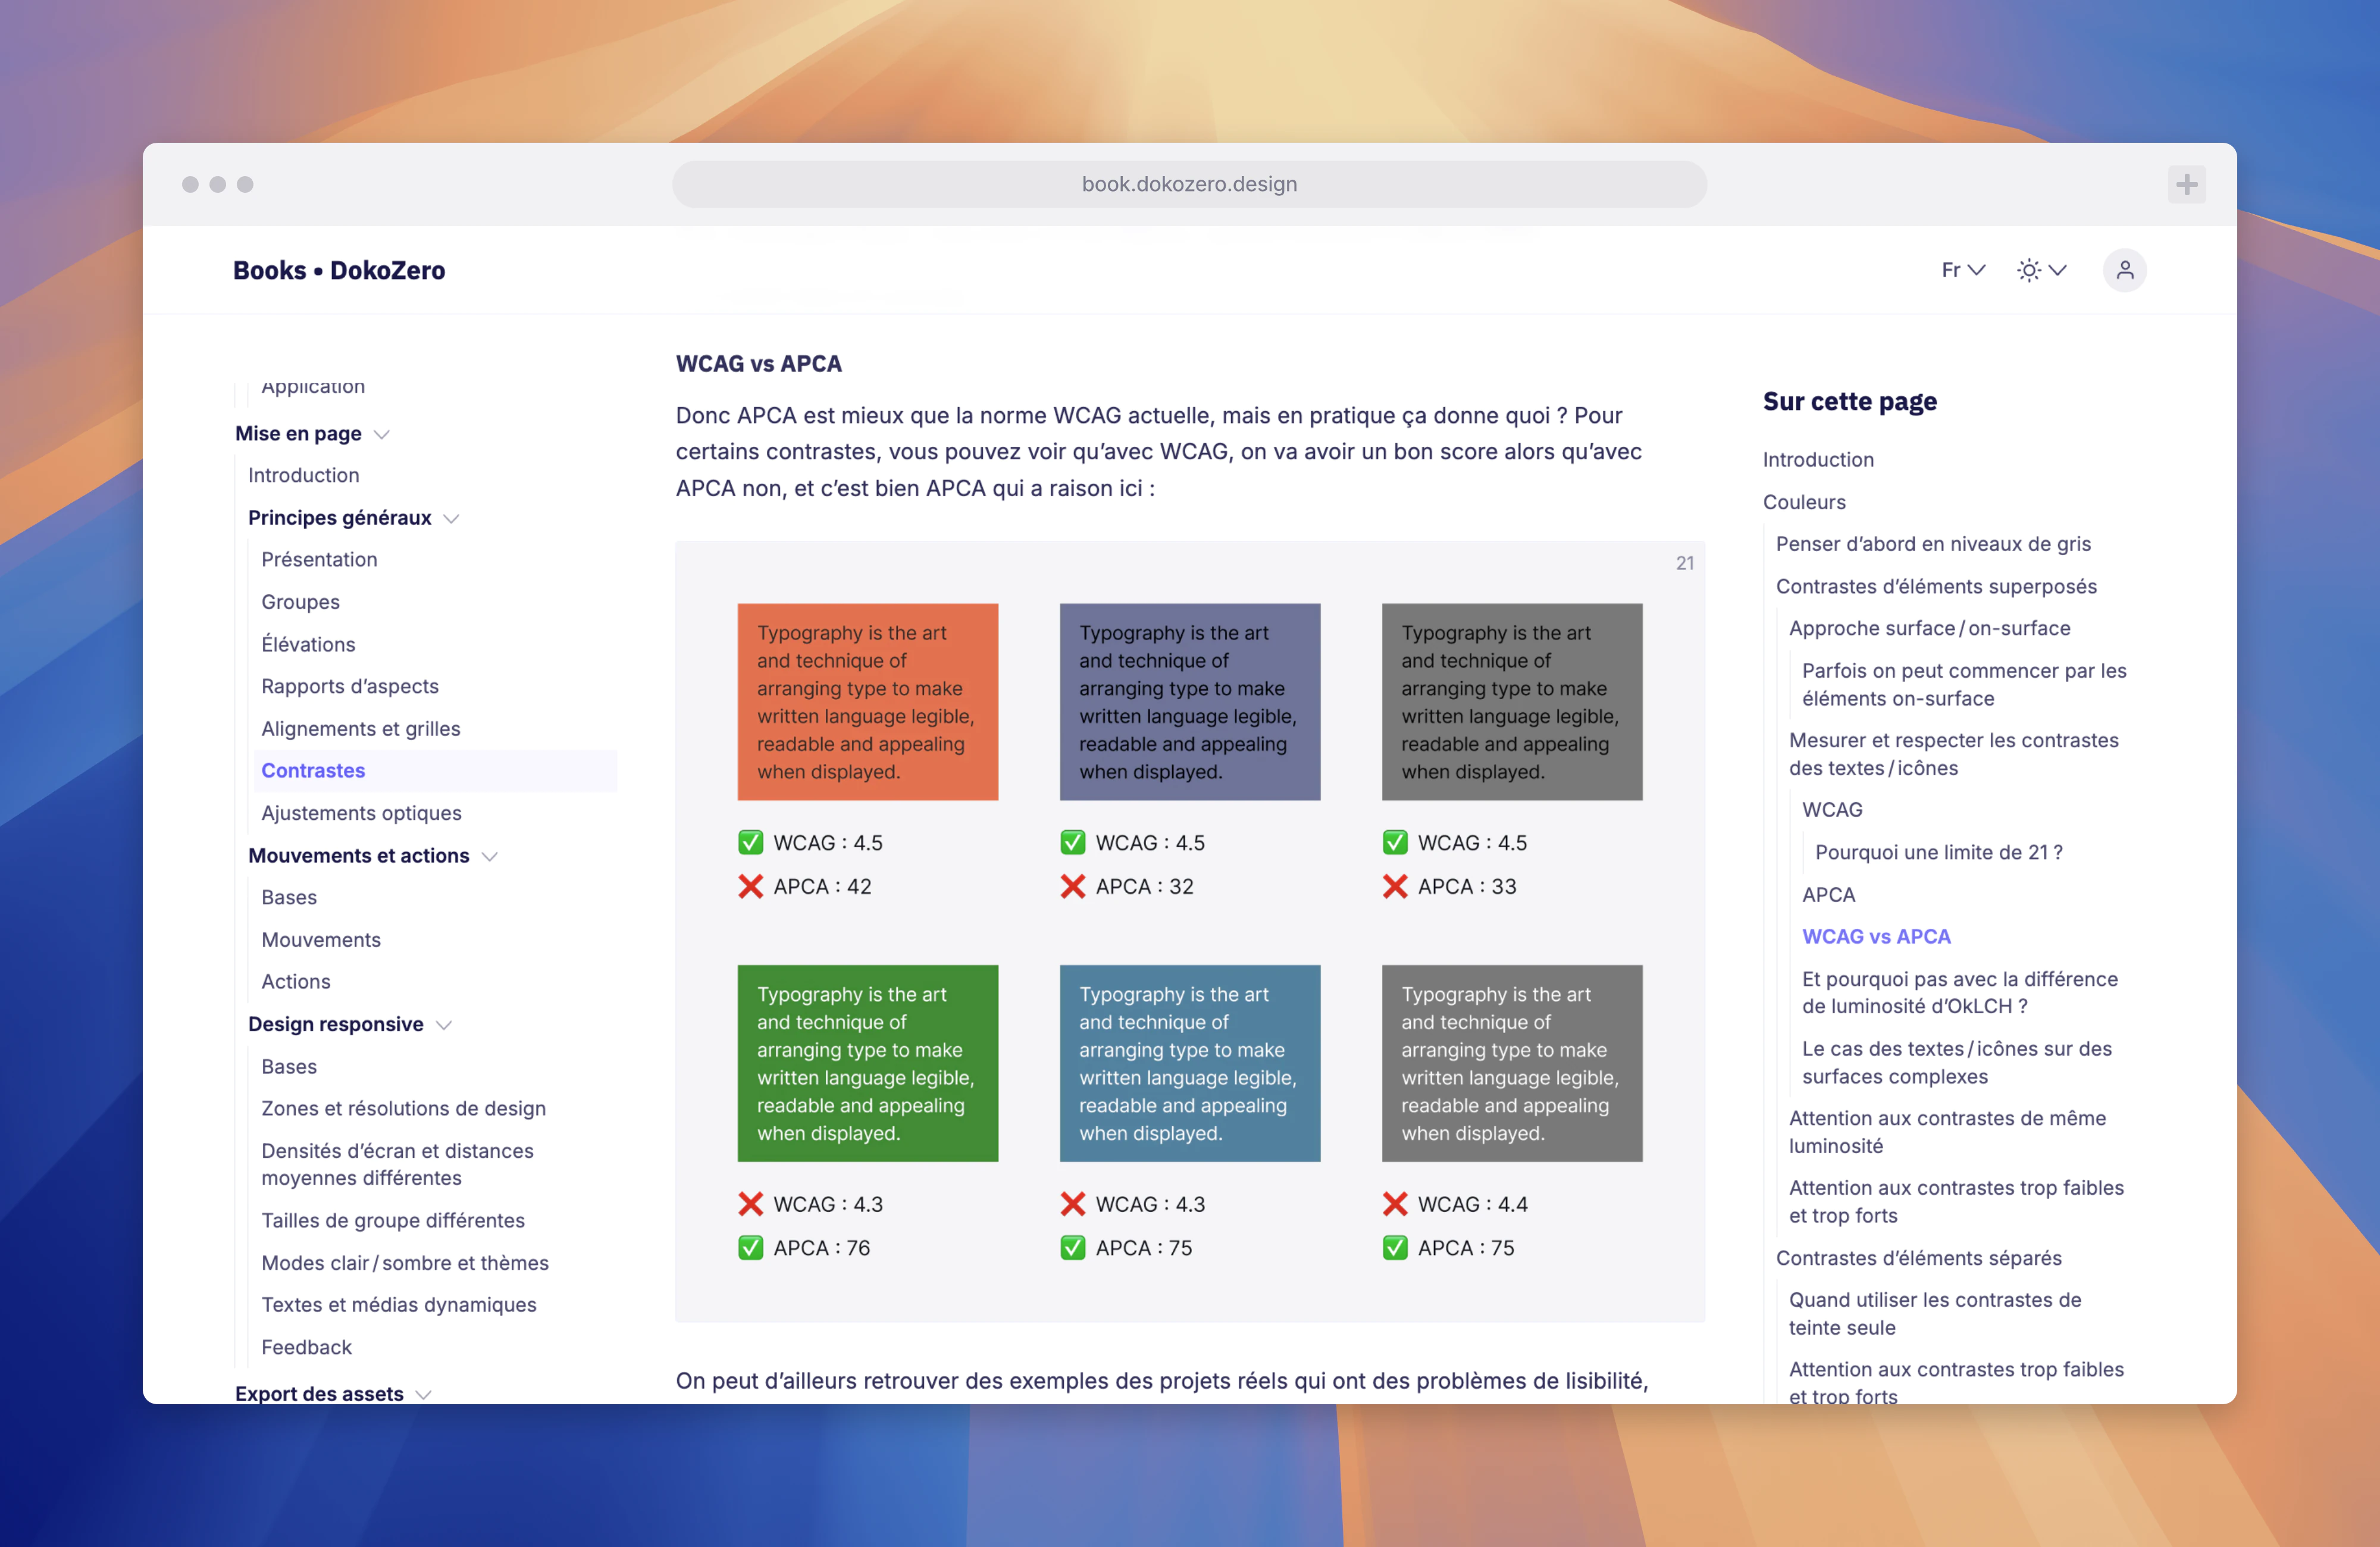
Task: Open the user account icon
Action: pyautogui.click(x=2124, y=270)
